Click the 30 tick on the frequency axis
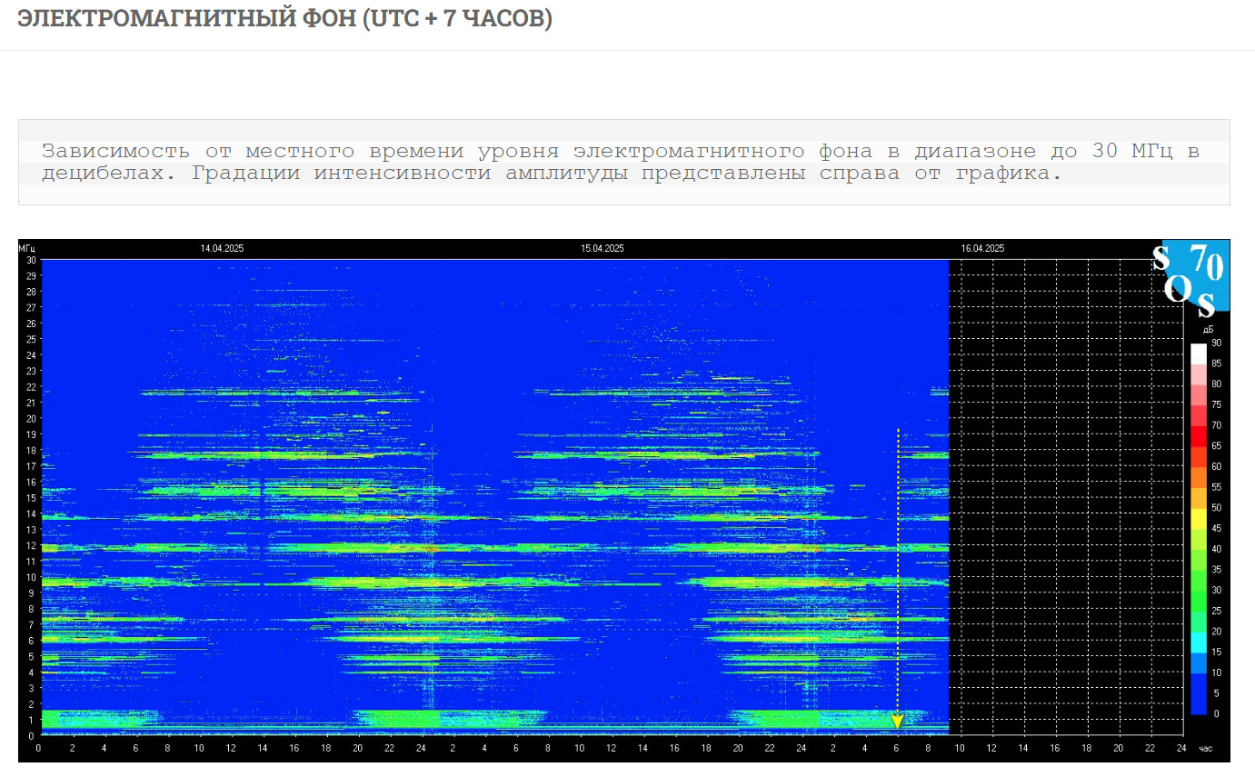Screen dimensions: 1255x777 pyautogui.click(x=31, y=260)
